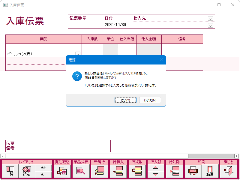Insert a row using 行挿入 icon
The image size is (240, 180).
(x=118, y=171)
